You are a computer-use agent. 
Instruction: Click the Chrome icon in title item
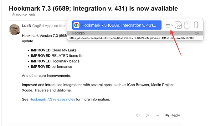coord(76,25)
